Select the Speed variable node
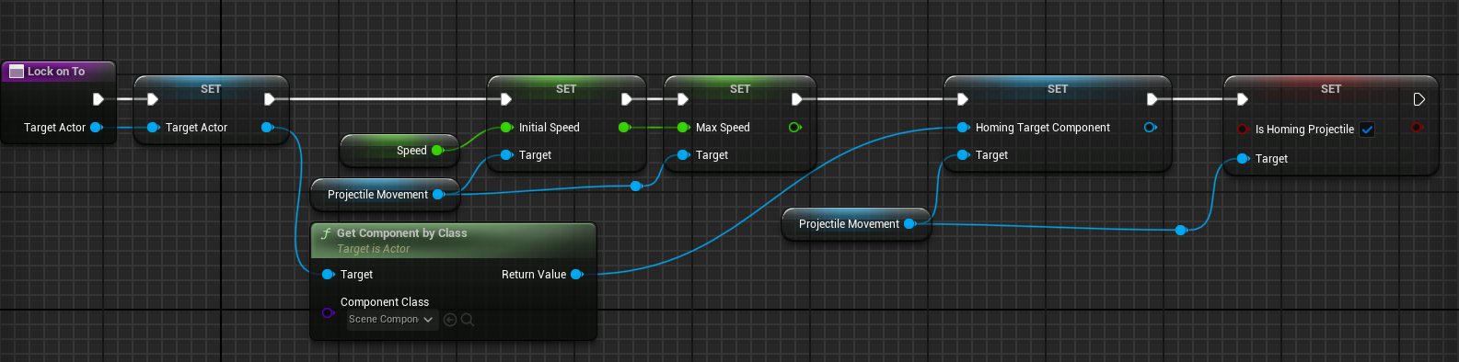This screenshot has width=1459, height=362. [399, 151]
